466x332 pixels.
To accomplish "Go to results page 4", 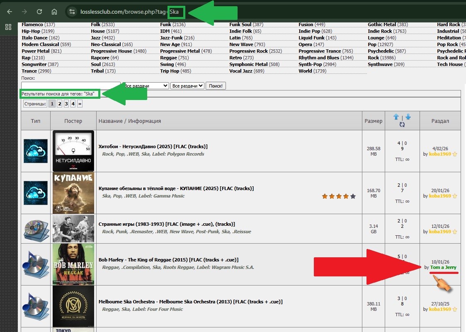I will 73,104.
